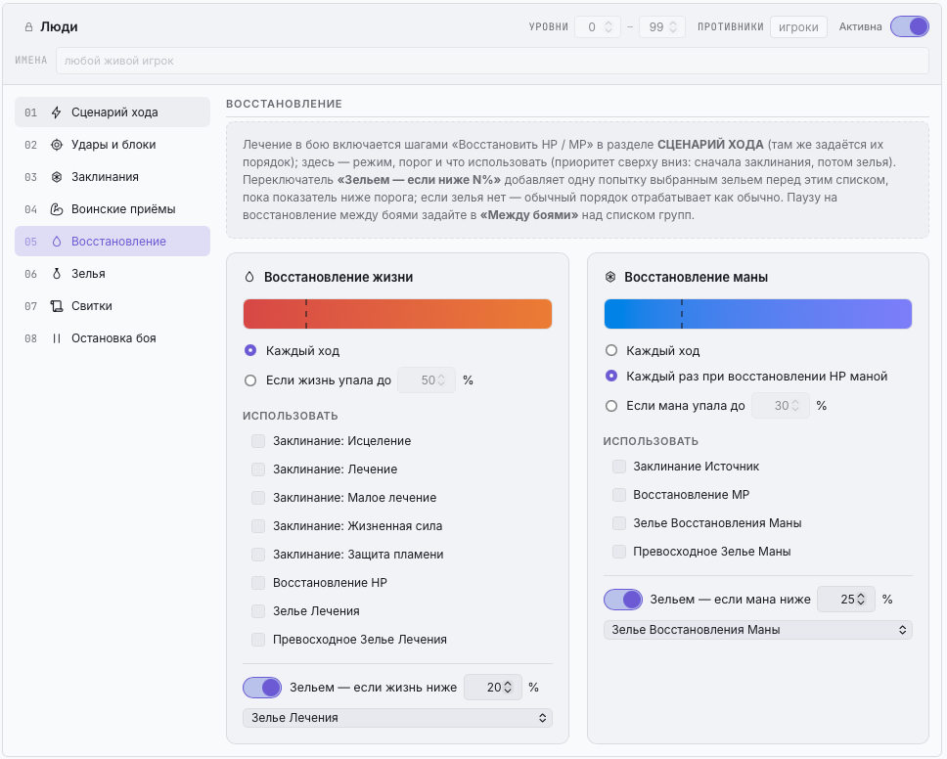Select Каждый ход radio under Восстановление маны
Screen dimensions: 947x759
tap(611, 351)
